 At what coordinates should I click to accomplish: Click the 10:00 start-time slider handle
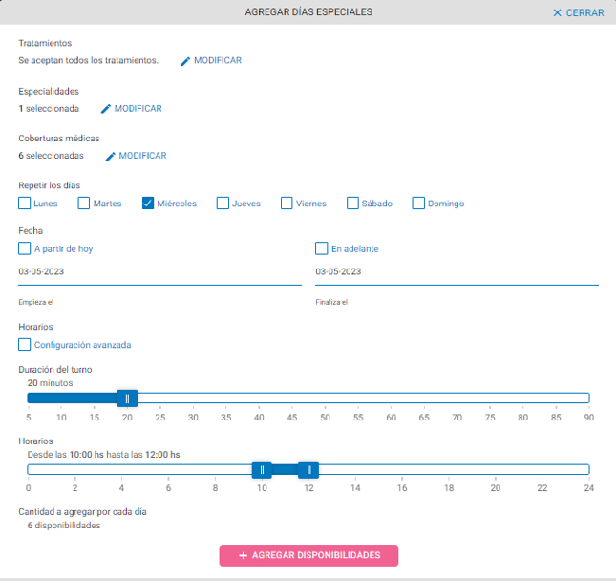[262, 469]
